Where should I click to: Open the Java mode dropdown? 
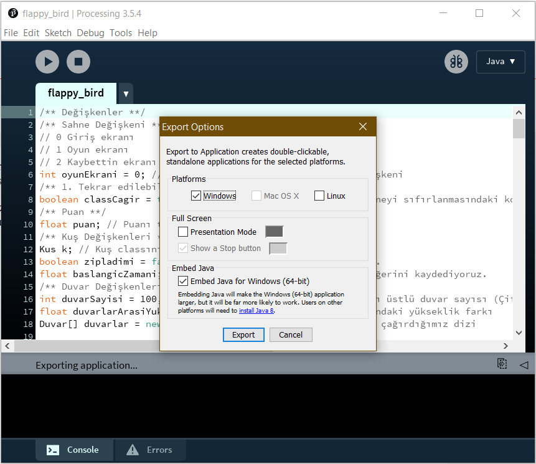pyautogui.click(x=501, y=62)
